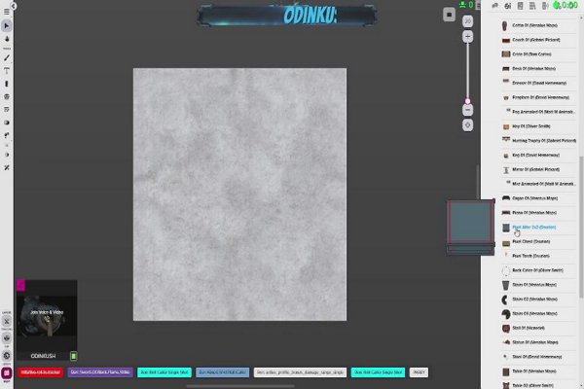Screen dimensions: 584x389
Task: Open the hamburger menu at top-left
Action: [7, 12]
